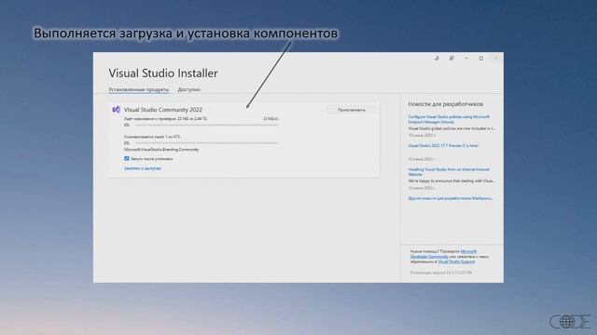Click the download and verification progress bar
The height and width of the screenshot is (335, 597).
[207, 125]
